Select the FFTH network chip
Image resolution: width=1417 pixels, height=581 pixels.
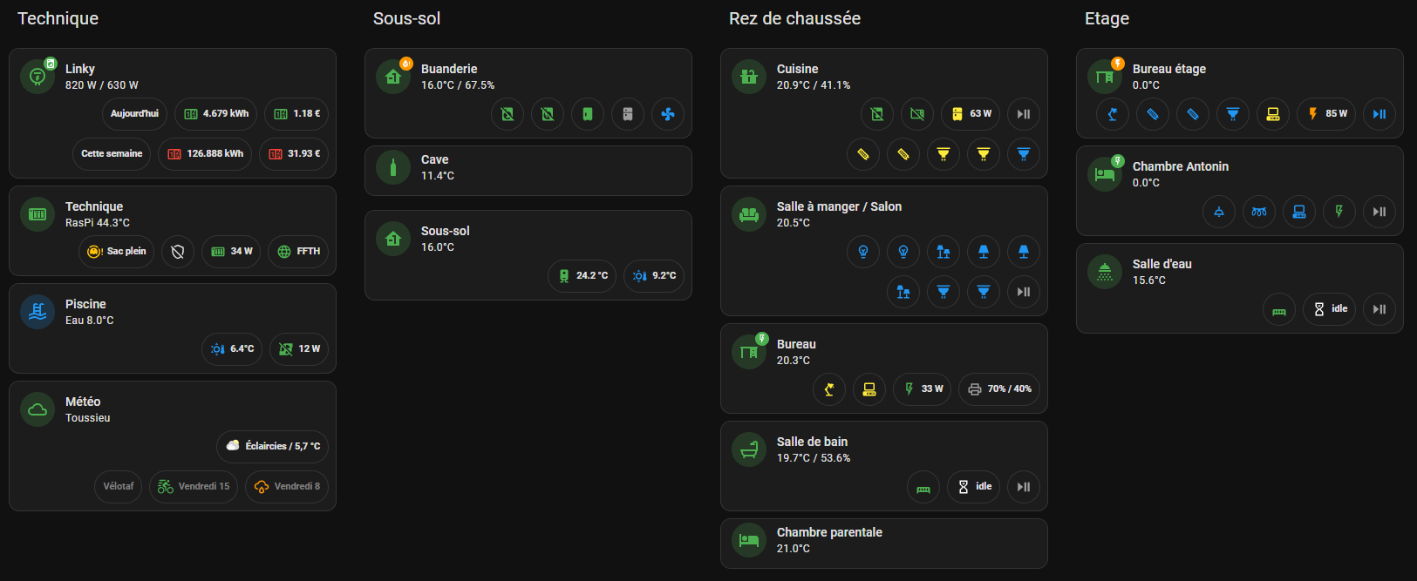click(x=299, y=252)
